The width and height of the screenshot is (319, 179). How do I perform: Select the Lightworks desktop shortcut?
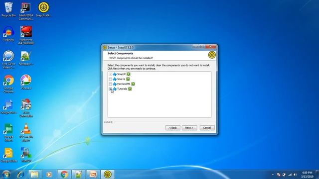click(x=26, y=35)
